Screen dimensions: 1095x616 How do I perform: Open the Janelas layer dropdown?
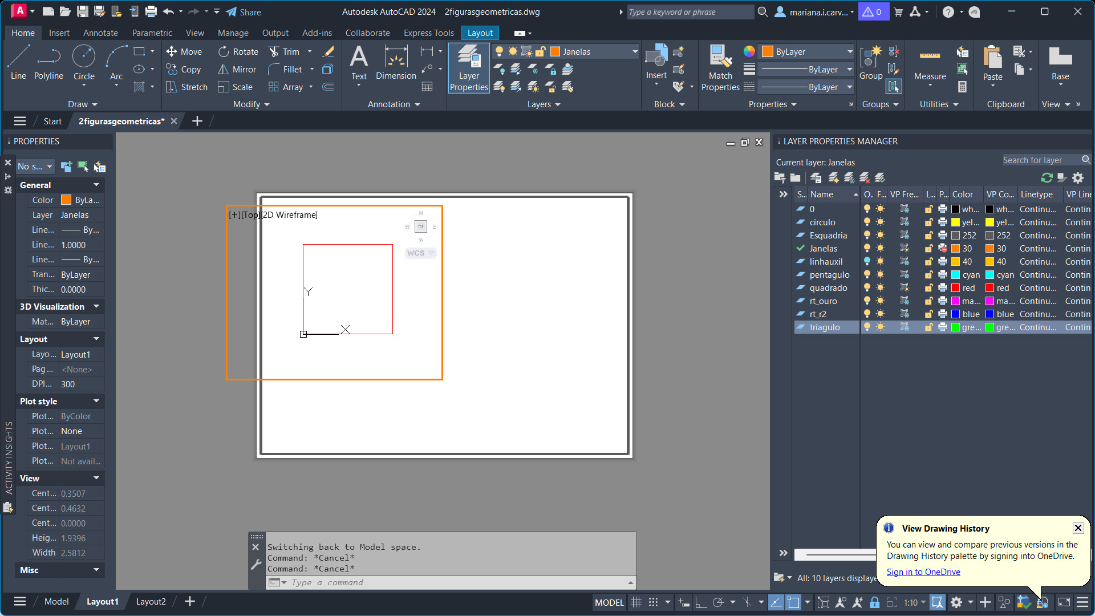click(635, 52)
